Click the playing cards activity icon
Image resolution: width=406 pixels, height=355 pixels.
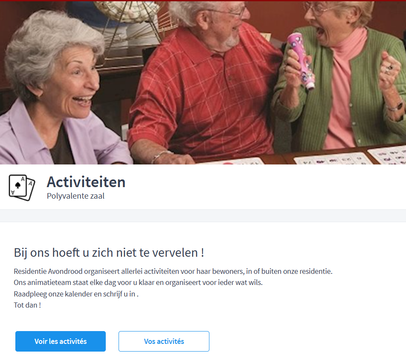click(x=22, y=188)
